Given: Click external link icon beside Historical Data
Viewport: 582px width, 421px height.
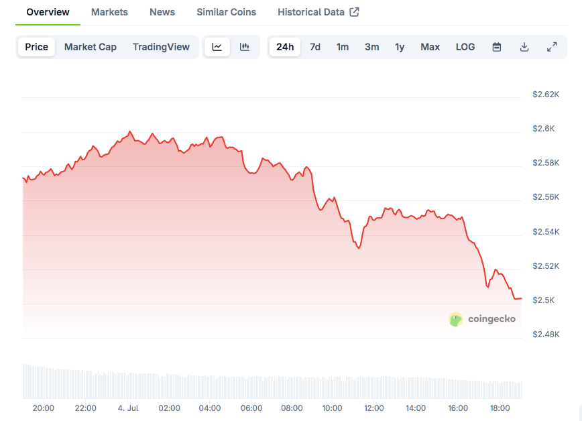Looking at the screenshot, I should point(355,12).
